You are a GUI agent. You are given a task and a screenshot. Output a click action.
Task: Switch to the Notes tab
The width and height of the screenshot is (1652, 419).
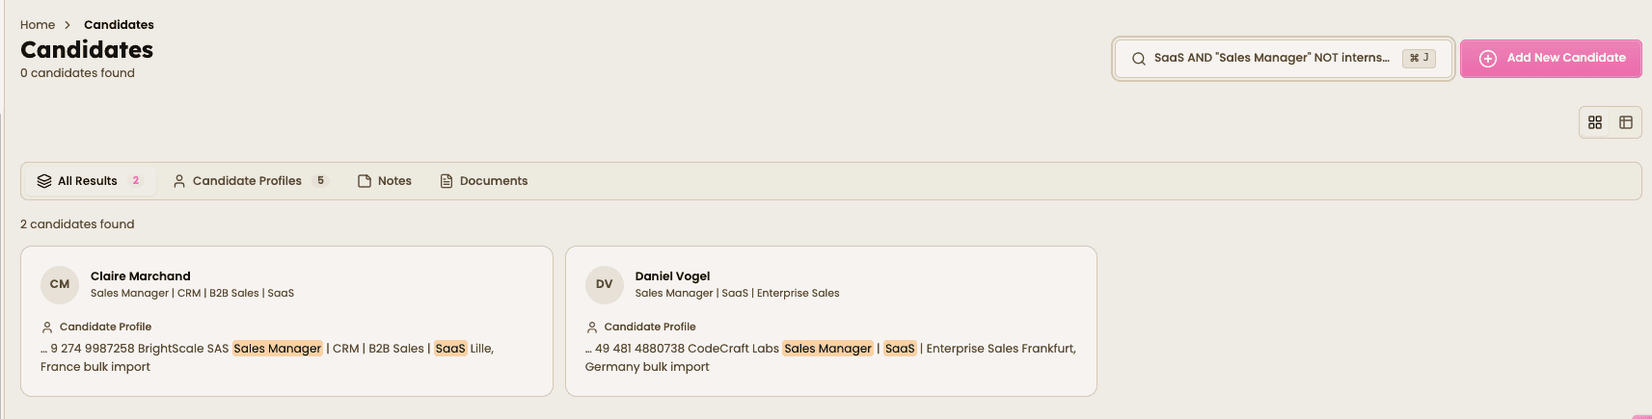point(394,181)
